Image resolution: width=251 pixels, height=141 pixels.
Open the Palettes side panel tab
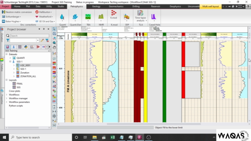(x=2, y=65)
